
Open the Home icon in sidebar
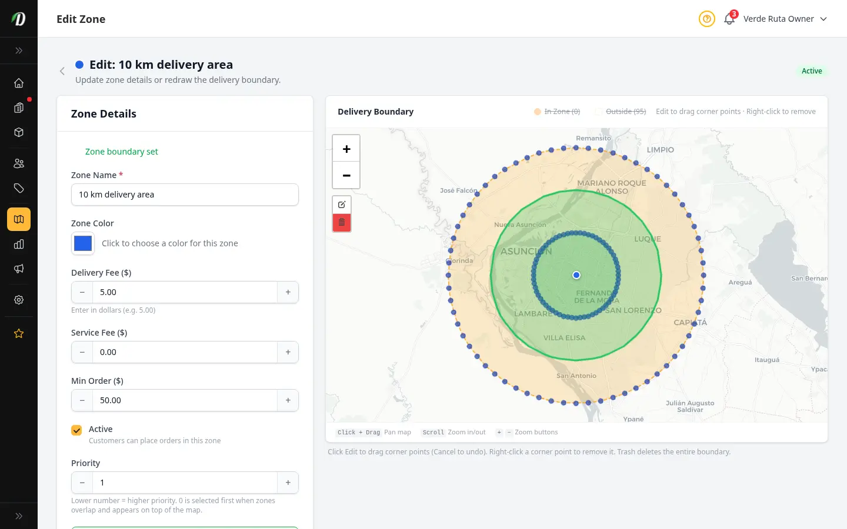pyautogui.click(x=19, y=83)
